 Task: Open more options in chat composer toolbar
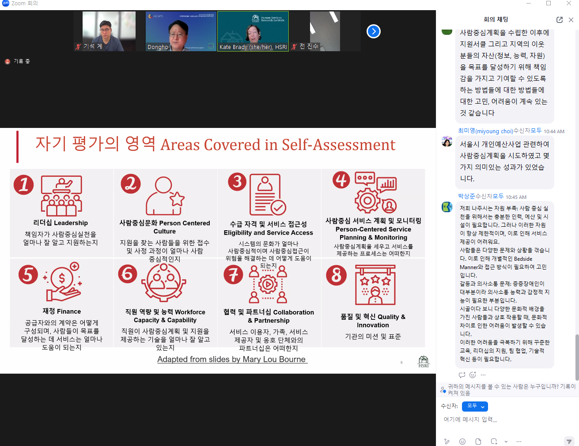(519, 442)
